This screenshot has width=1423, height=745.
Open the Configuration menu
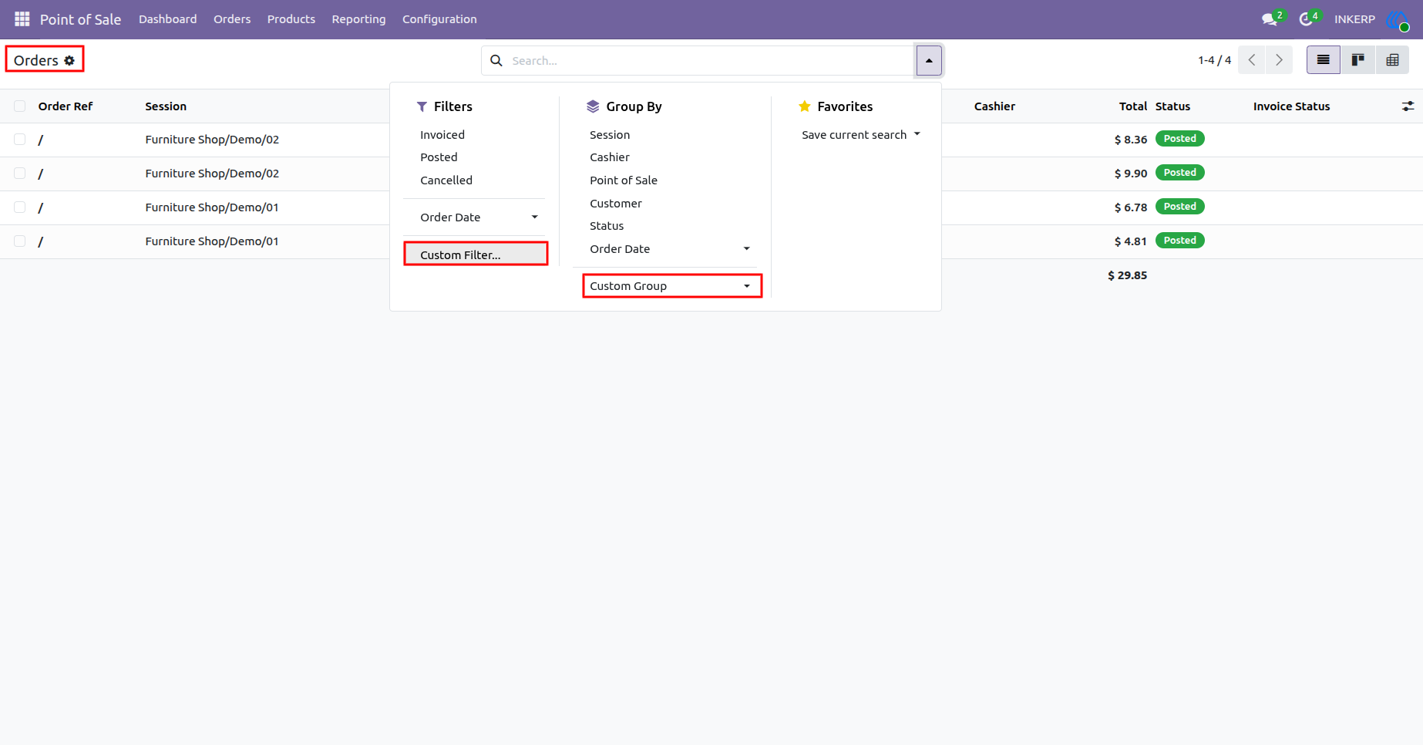click(439, 19)
